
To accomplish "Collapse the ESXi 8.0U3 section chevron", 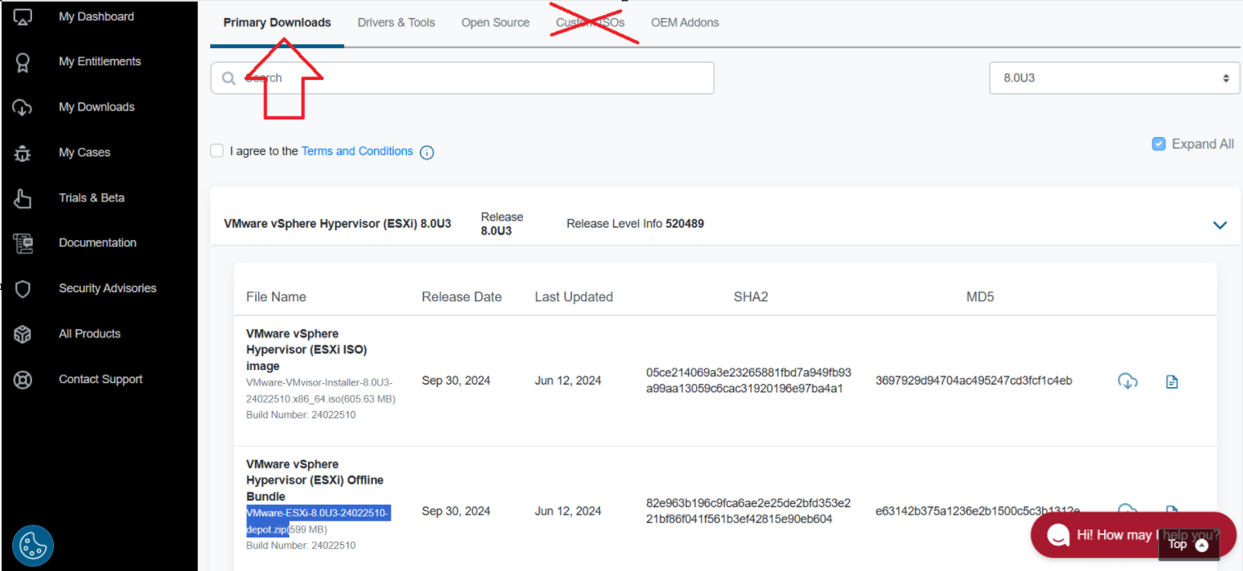I will point(1220,225).
